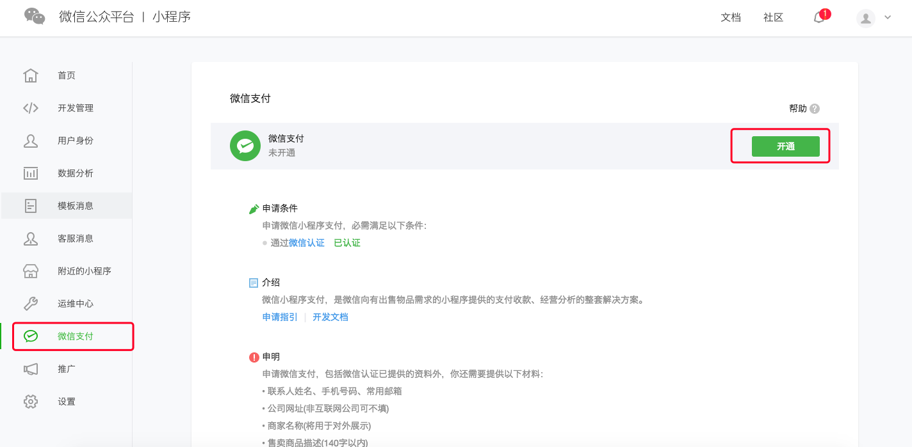This screenshot has height=447, width=912.
Task: Click the wrench icon for 运维中心
Action: click(x=30, y=304)
